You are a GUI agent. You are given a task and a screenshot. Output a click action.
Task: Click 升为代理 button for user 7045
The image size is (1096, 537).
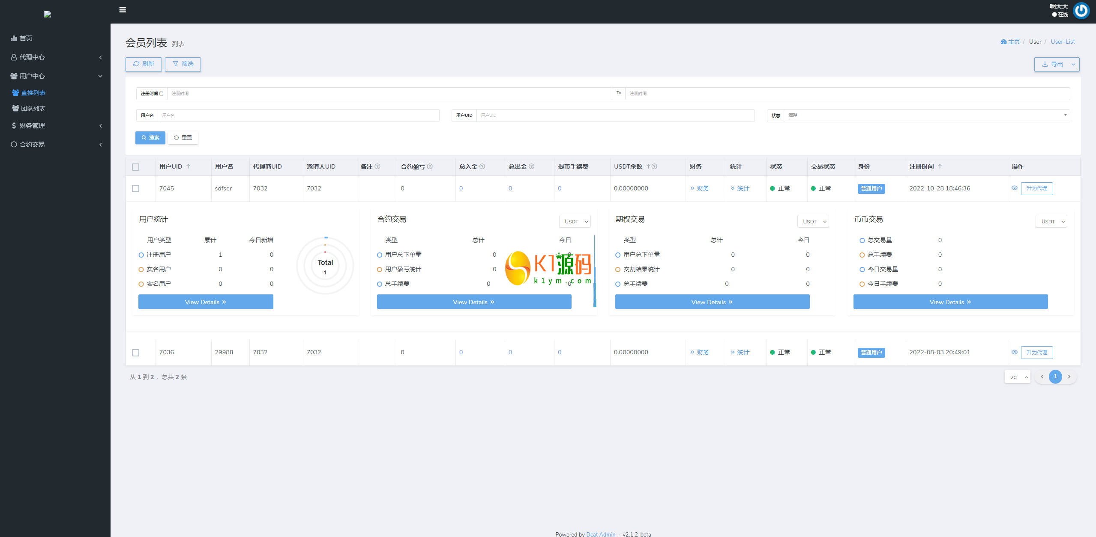[x=1036, y=188]
